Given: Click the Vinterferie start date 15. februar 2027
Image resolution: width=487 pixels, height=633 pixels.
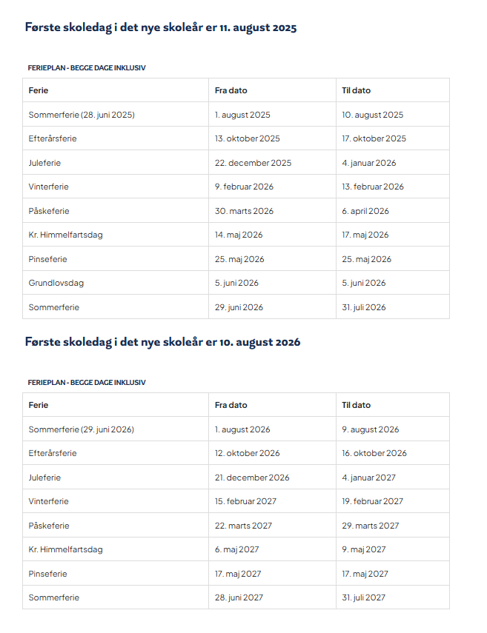Looking at the screenshot, I should (245, 501).
